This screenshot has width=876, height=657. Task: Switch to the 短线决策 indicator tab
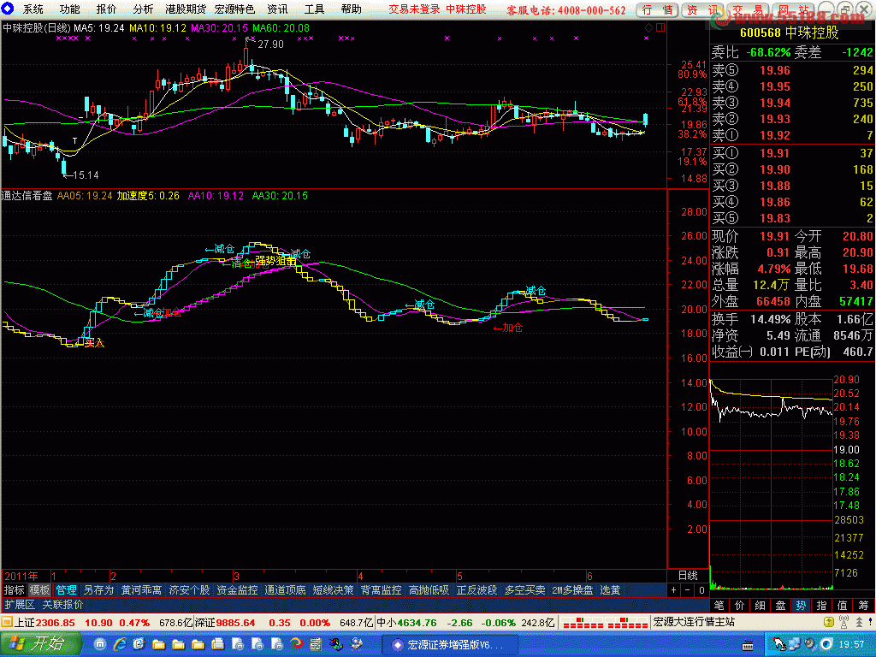[334, 590]
